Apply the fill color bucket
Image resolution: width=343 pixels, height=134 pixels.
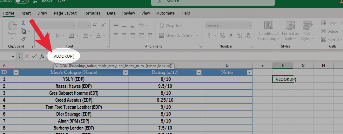85,35
